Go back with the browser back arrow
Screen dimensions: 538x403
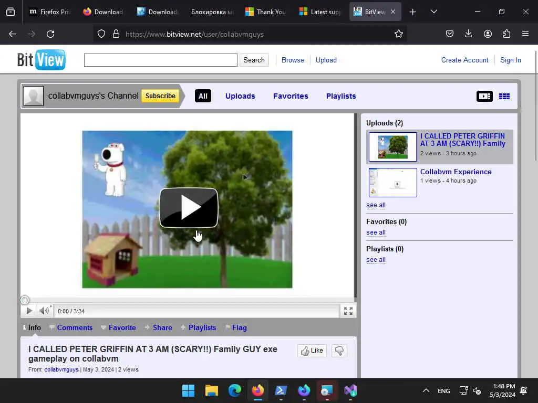pos(13,34)
